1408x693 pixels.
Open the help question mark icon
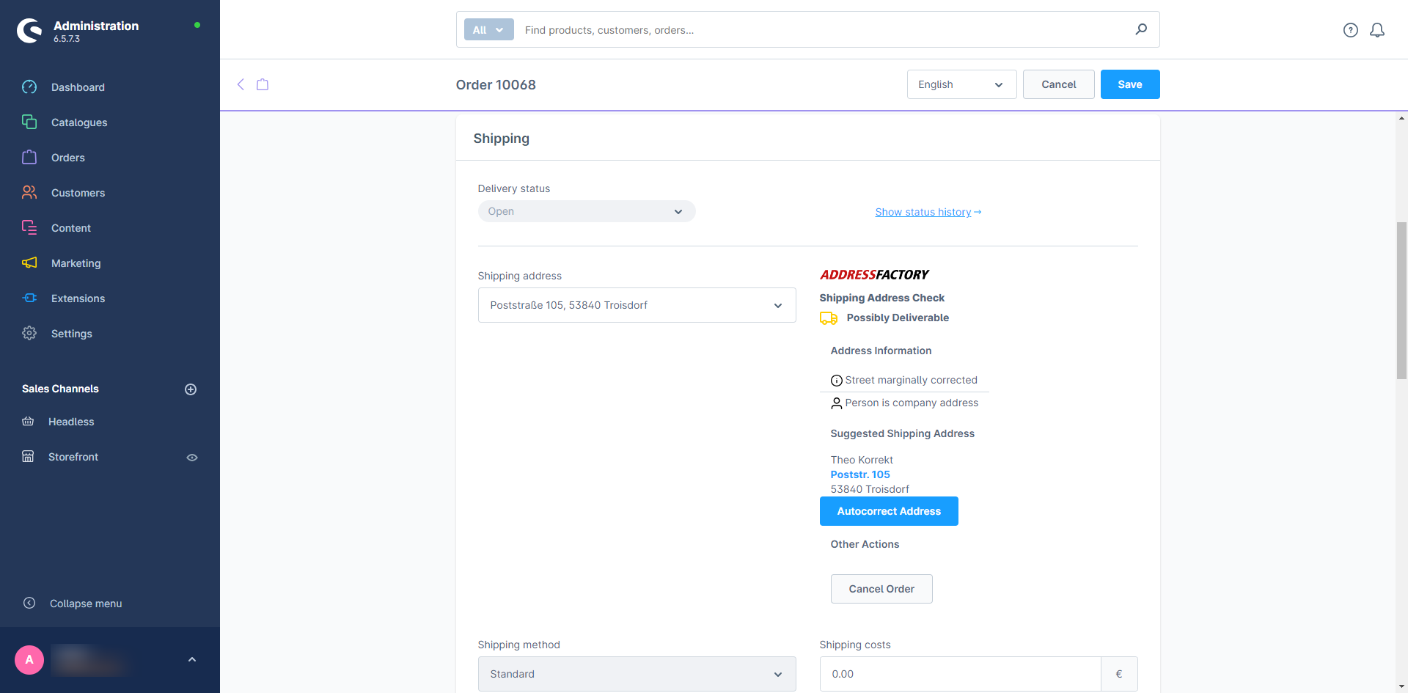[x=1350, y=30]
